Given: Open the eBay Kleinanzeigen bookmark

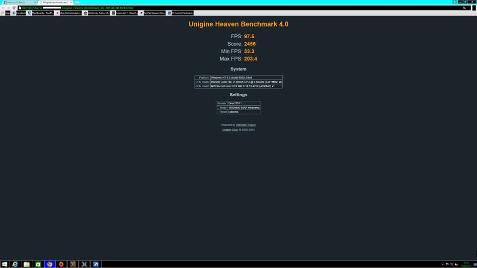Looking at the screenshot, I should [69, 13].
